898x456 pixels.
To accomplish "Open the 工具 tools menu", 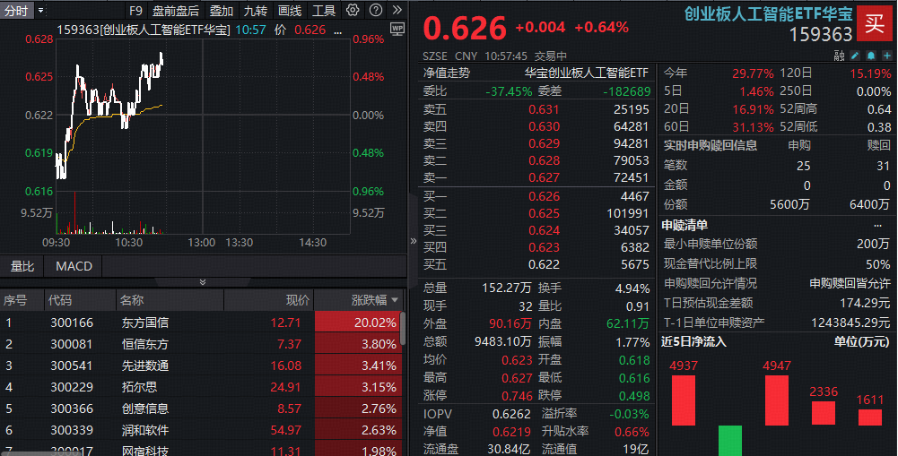I will [324, 10].
